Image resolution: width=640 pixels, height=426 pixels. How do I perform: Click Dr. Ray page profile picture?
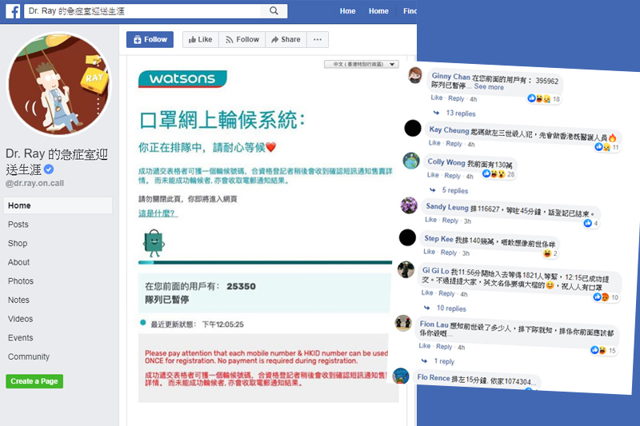pyautogui.click(x=59, y=85)
